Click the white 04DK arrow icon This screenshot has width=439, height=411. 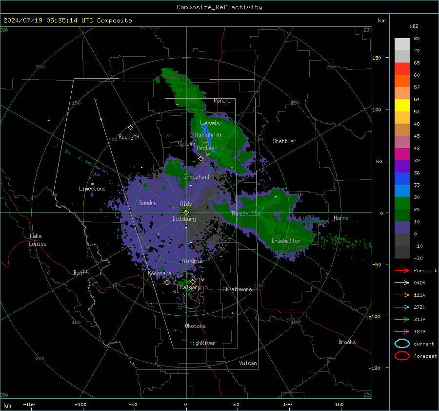402,282
